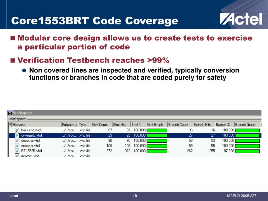Image resolution: width=268 pixels, height=201 pixels.
Task: Click the encoder.vhd file icon
Action: tap(17, 146)
